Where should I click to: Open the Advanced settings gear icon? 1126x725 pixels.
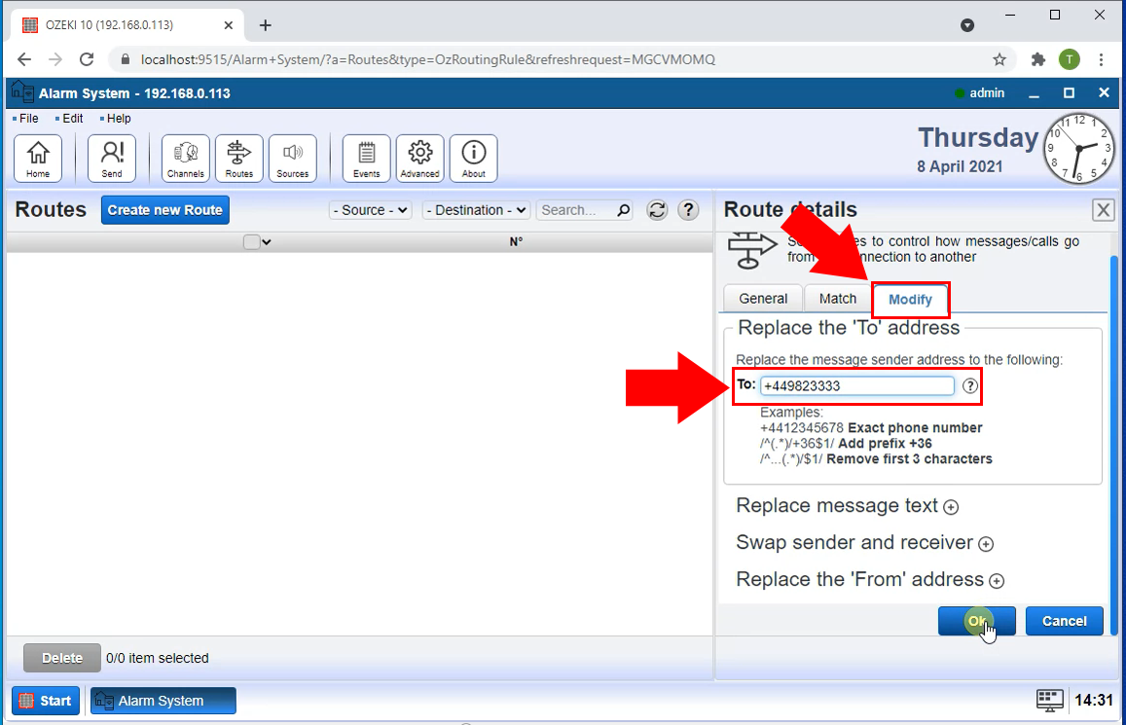click(420, 158)
